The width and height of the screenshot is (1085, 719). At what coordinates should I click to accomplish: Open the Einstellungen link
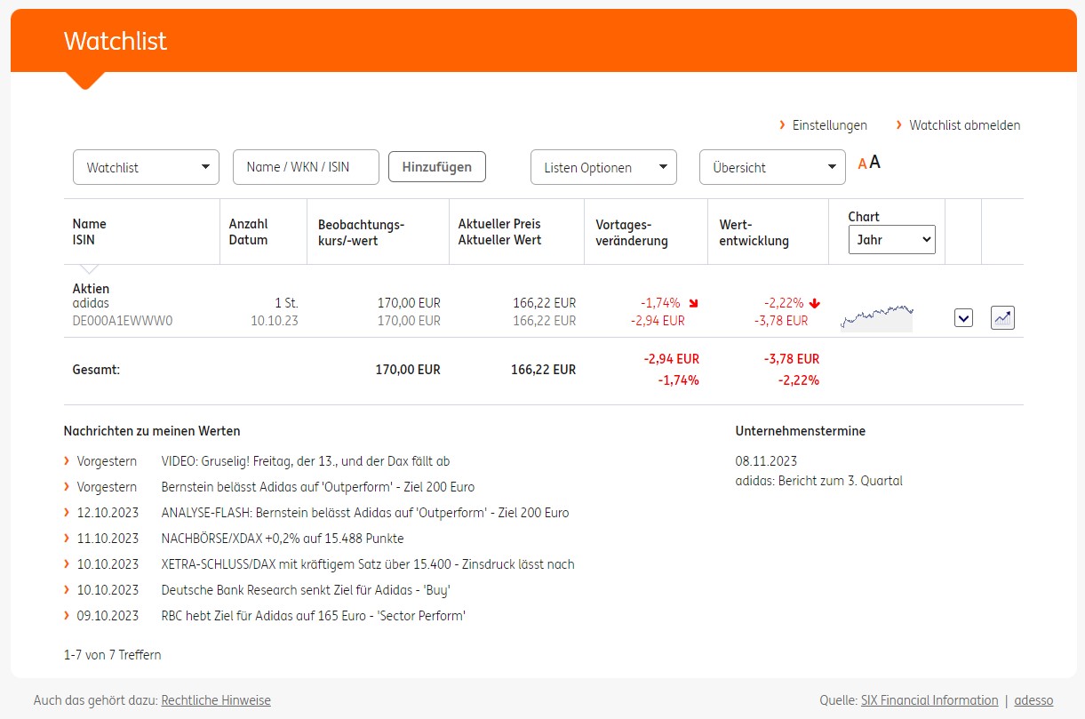coord(830,125)
